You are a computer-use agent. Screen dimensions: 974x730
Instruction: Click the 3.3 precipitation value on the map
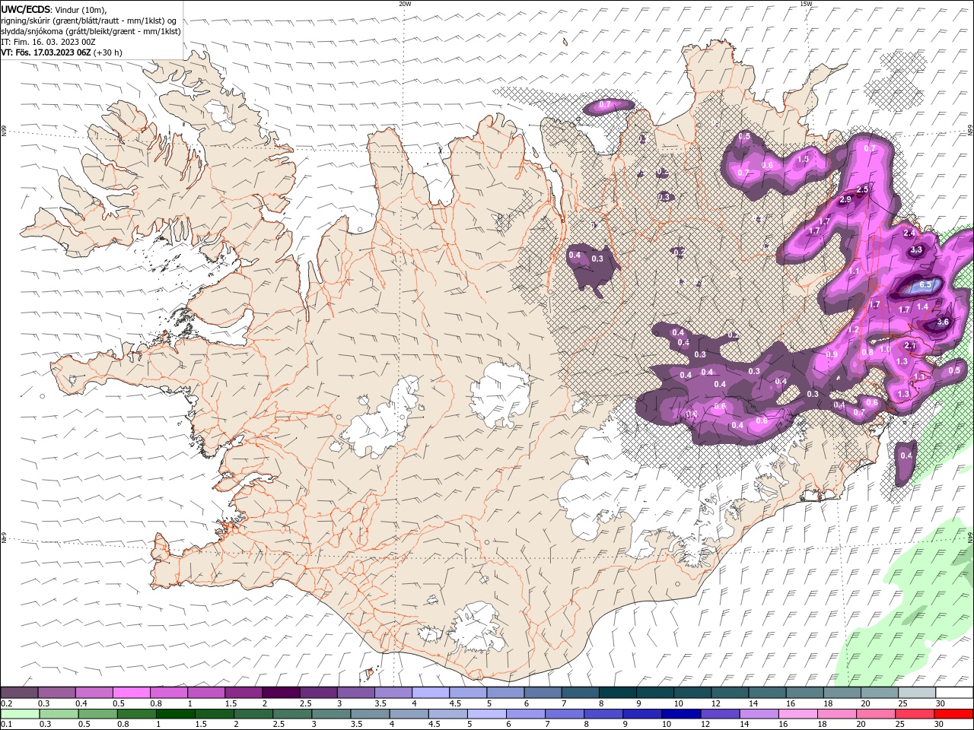(916, 249)
